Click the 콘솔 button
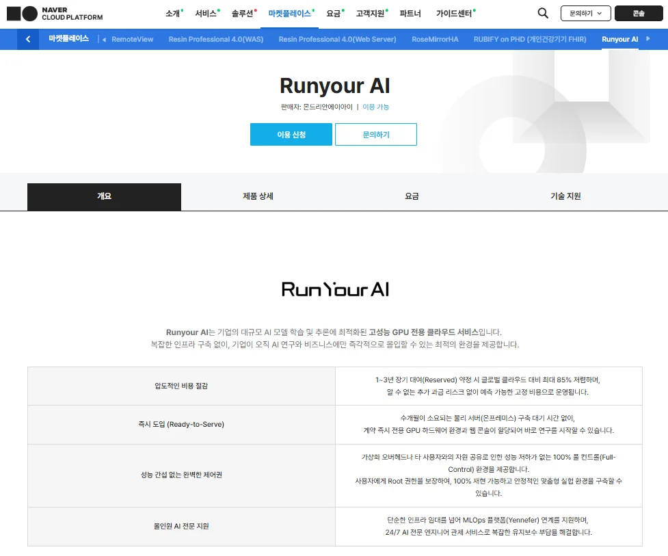The width and height of the screenshot is (668, 556). (x=639, y=13)
